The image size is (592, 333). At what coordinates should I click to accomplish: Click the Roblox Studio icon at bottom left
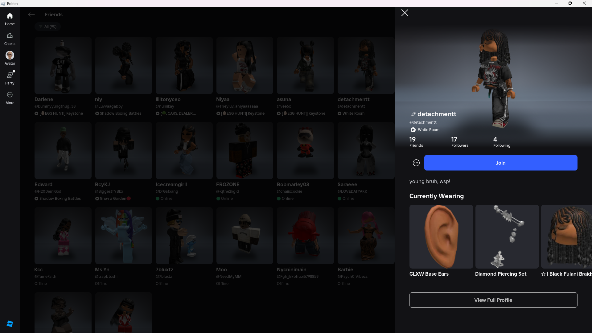point(10,323)
